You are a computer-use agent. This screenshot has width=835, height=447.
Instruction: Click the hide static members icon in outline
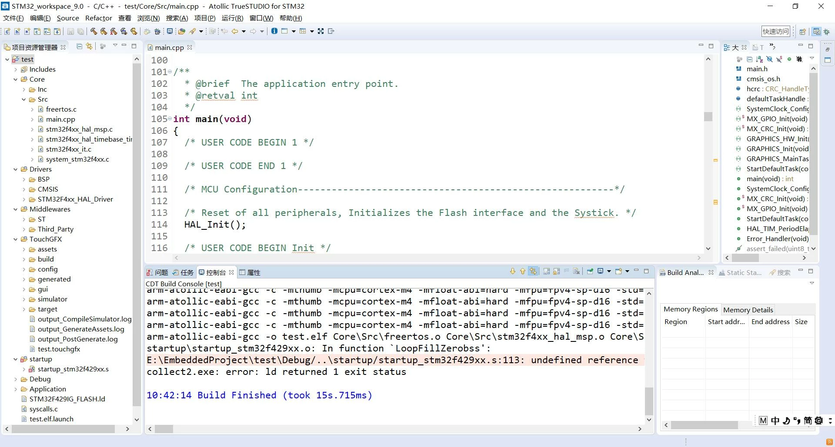(x=779, y=59)
